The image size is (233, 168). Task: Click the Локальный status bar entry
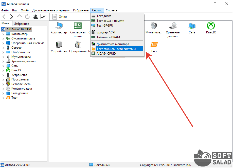click(x=100, y=165)
